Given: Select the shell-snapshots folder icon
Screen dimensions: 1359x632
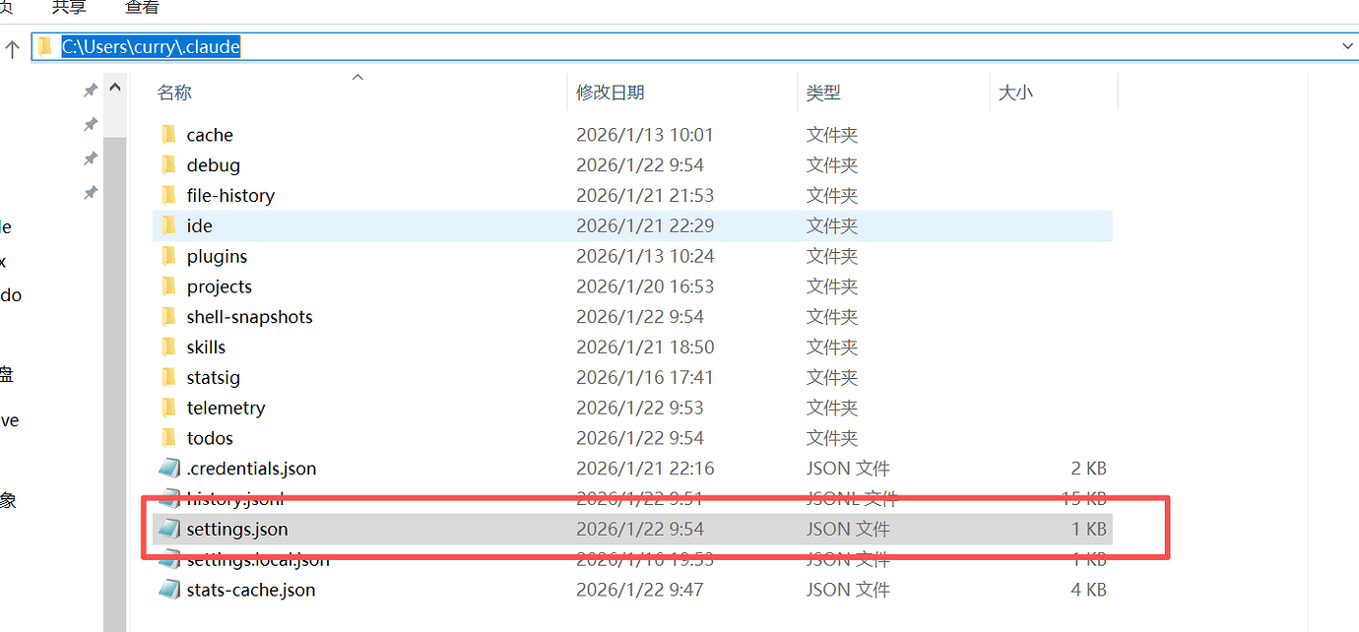Looking at the screenshot, I should (168, 317).
